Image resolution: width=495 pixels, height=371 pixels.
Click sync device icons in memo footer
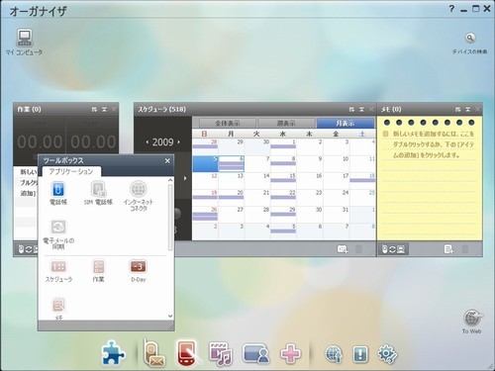tap(393, 249)
